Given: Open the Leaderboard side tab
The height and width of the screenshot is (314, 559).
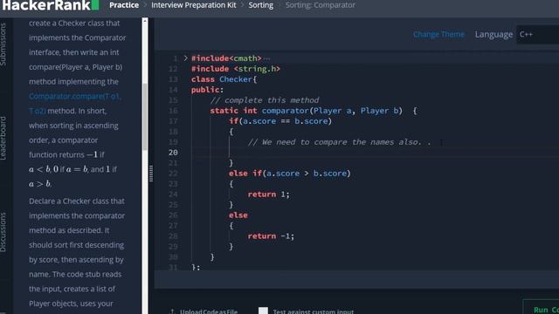Looking at the screenshot, I should coord(3,138).
